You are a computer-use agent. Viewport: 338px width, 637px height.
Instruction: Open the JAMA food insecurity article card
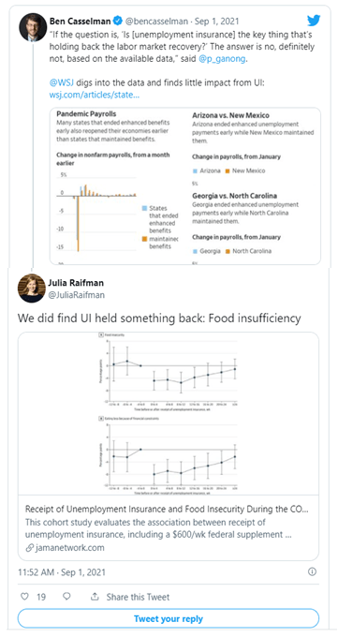pyautogui.click(x=169, y=446)
